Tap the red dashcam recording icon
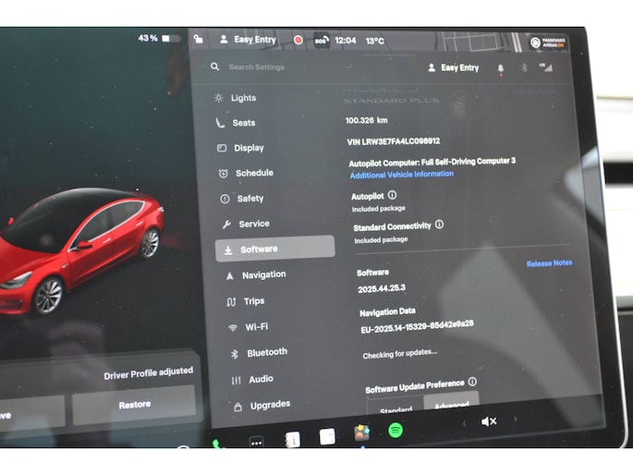 (298, 40)
